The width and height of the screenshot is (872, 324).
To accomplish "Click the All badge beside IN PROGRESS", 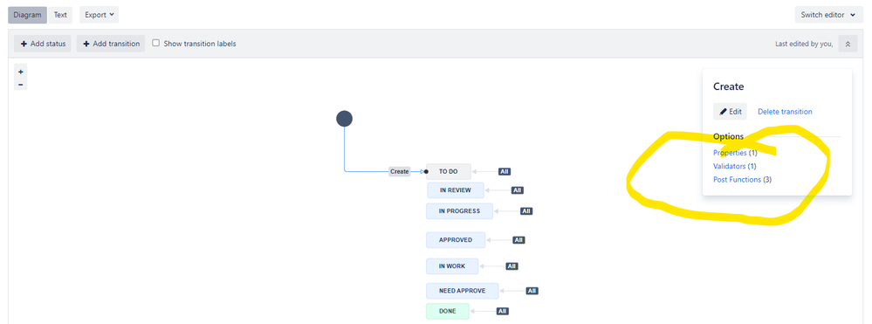I will pos(526,211).
